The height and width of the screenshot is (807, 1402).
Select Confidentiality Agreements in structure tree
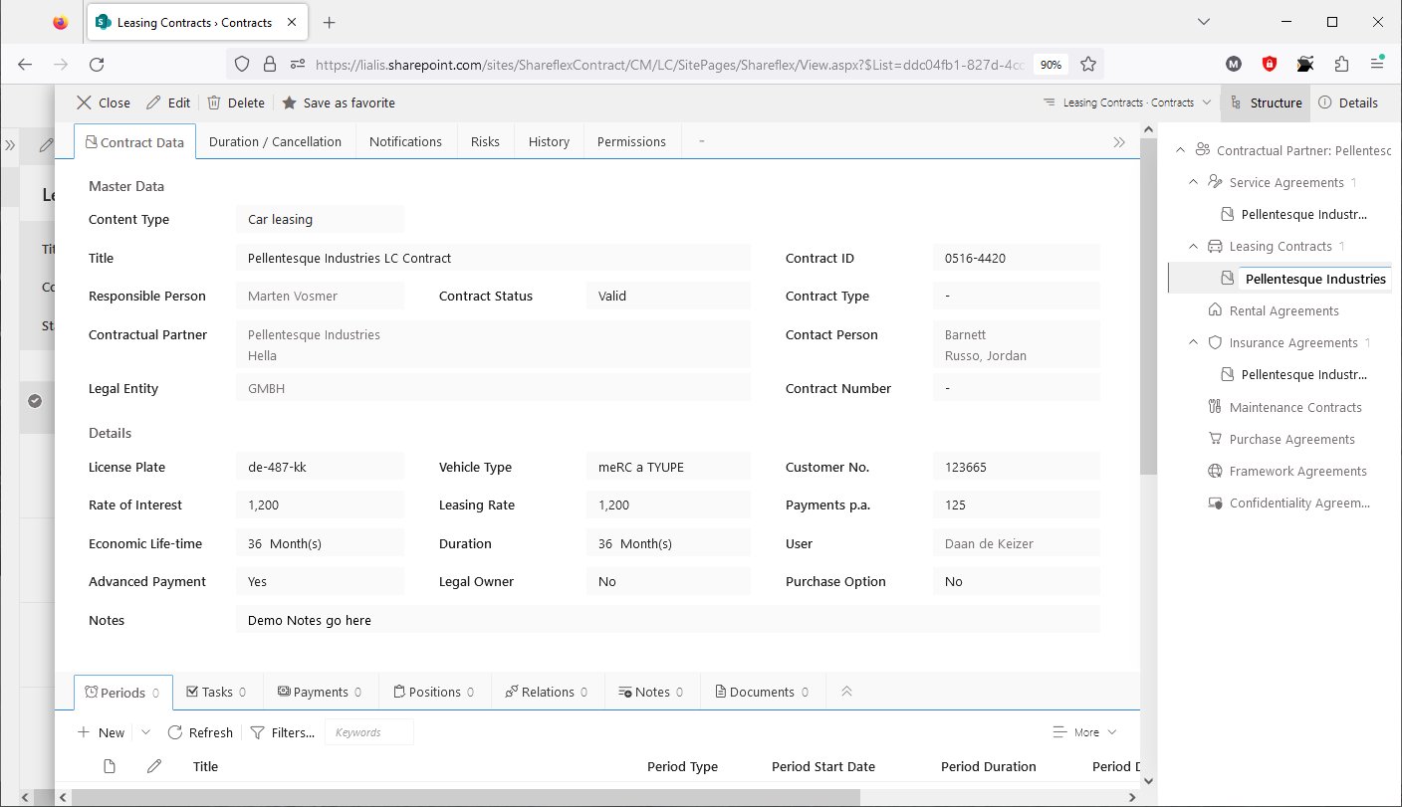pos(1299,503)
